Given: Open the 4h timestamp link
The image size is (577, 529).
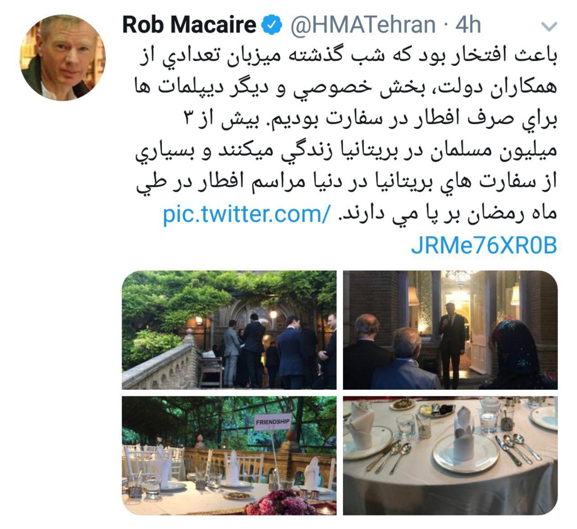Looking at the screenshot, I should coord(468,25).
